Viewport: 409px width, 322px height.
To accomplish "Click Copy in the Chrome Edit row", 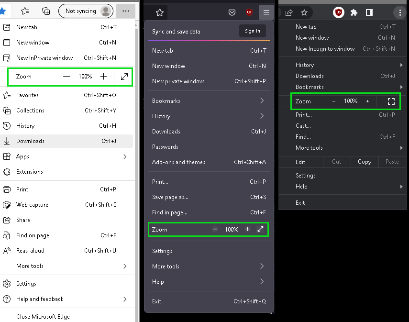I will point(365,162).
